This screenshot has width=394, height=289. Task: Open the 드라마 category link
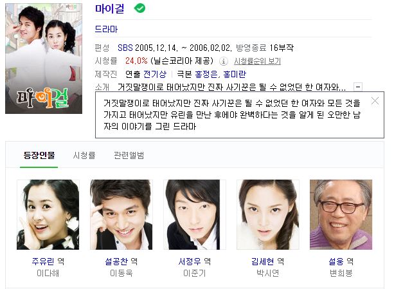(106, 29)
